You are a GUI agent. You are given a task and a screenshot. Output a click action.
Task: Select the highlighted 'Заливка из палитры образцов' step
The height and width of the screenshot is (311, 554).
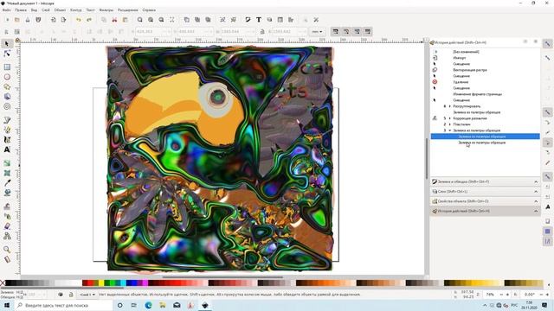tap(485, 136)
